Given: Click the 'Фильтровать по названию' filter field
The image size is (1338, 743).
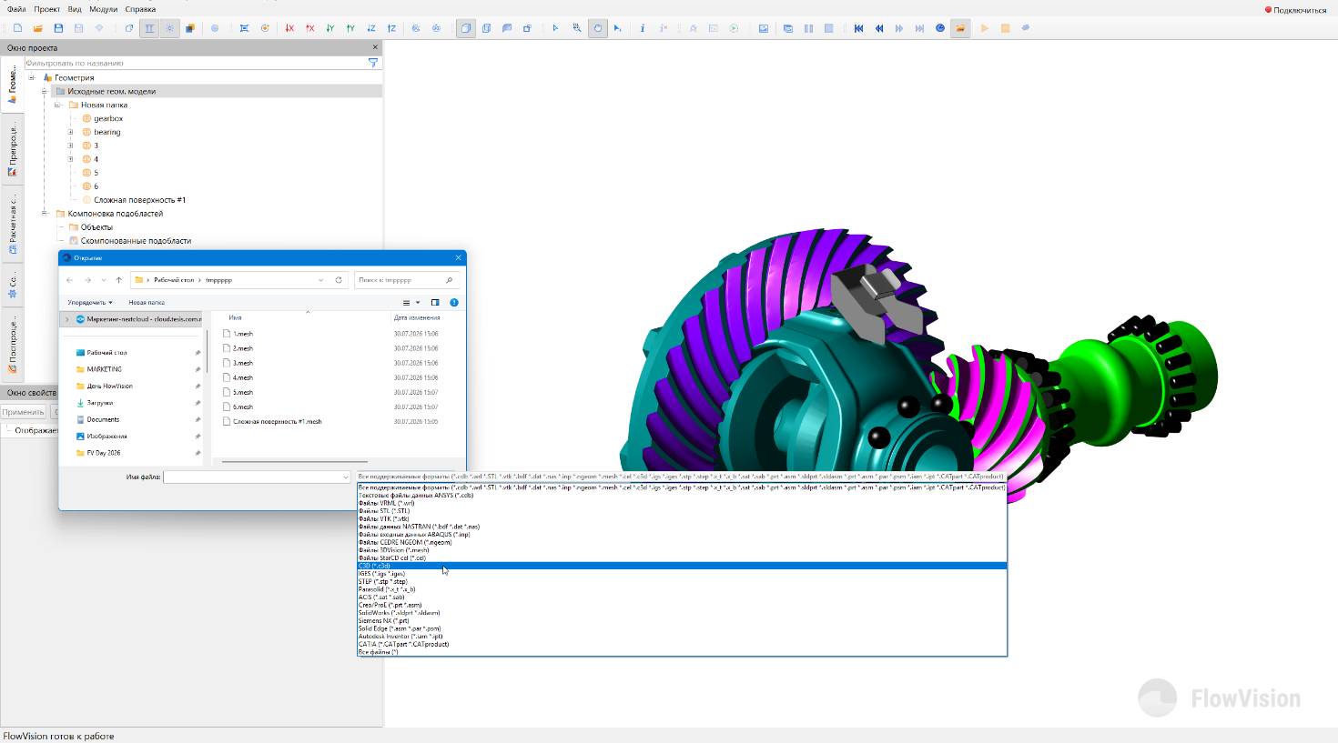Looking at the screenshot, I should [x=196, y=63].
